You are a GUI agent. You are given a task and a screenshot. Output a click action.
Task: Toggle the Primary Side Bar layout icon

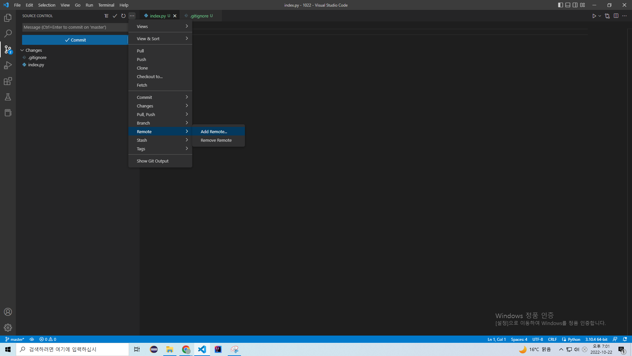[x=561, y=5]
